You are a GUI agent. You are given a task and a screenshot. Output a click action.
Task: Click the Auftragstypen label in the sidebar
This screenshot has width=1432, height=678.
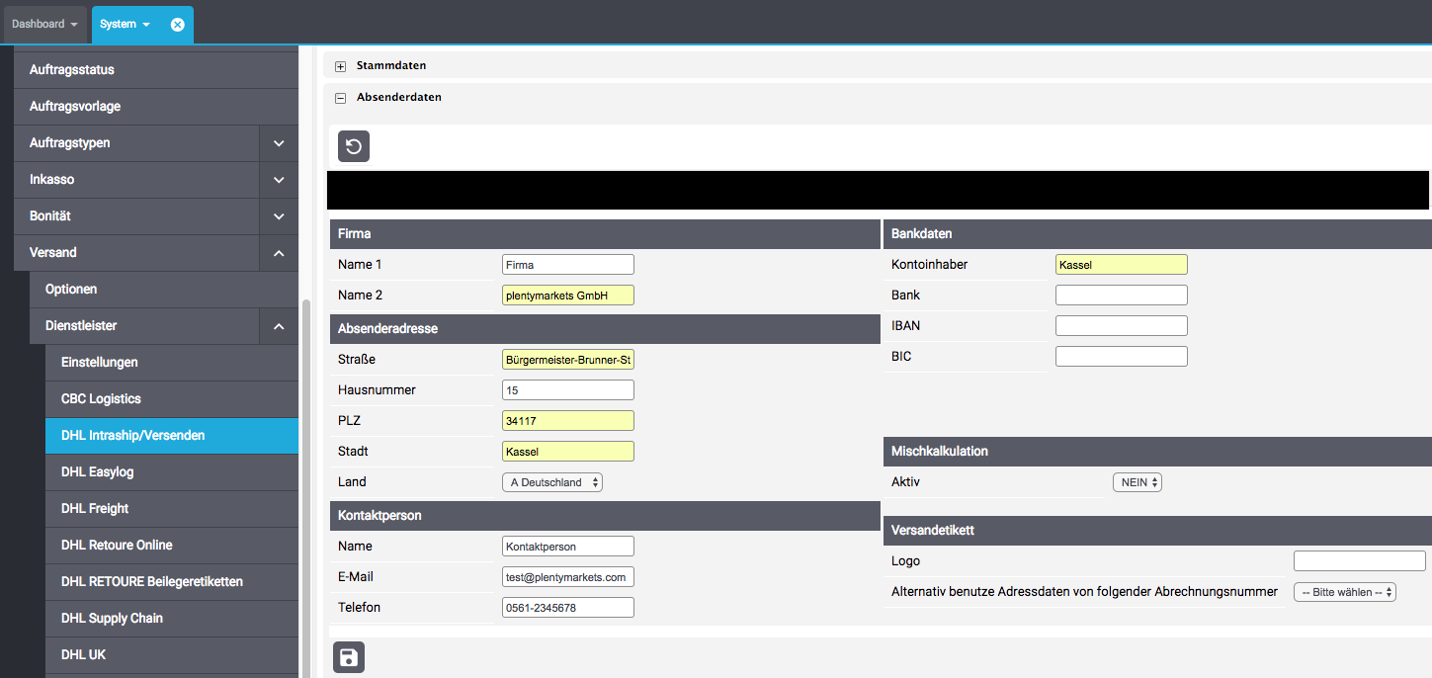(70, 143)
